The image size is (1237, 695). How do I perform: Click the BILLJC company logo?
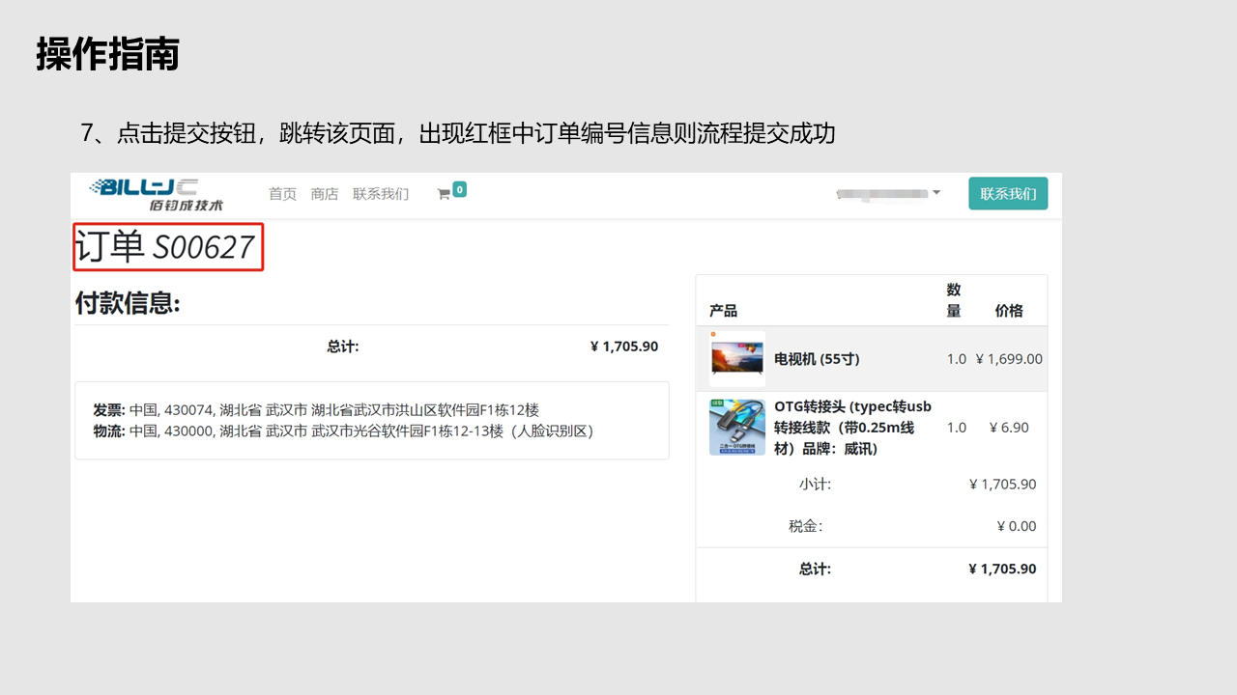pyautogui.click(x=145, y=194)
